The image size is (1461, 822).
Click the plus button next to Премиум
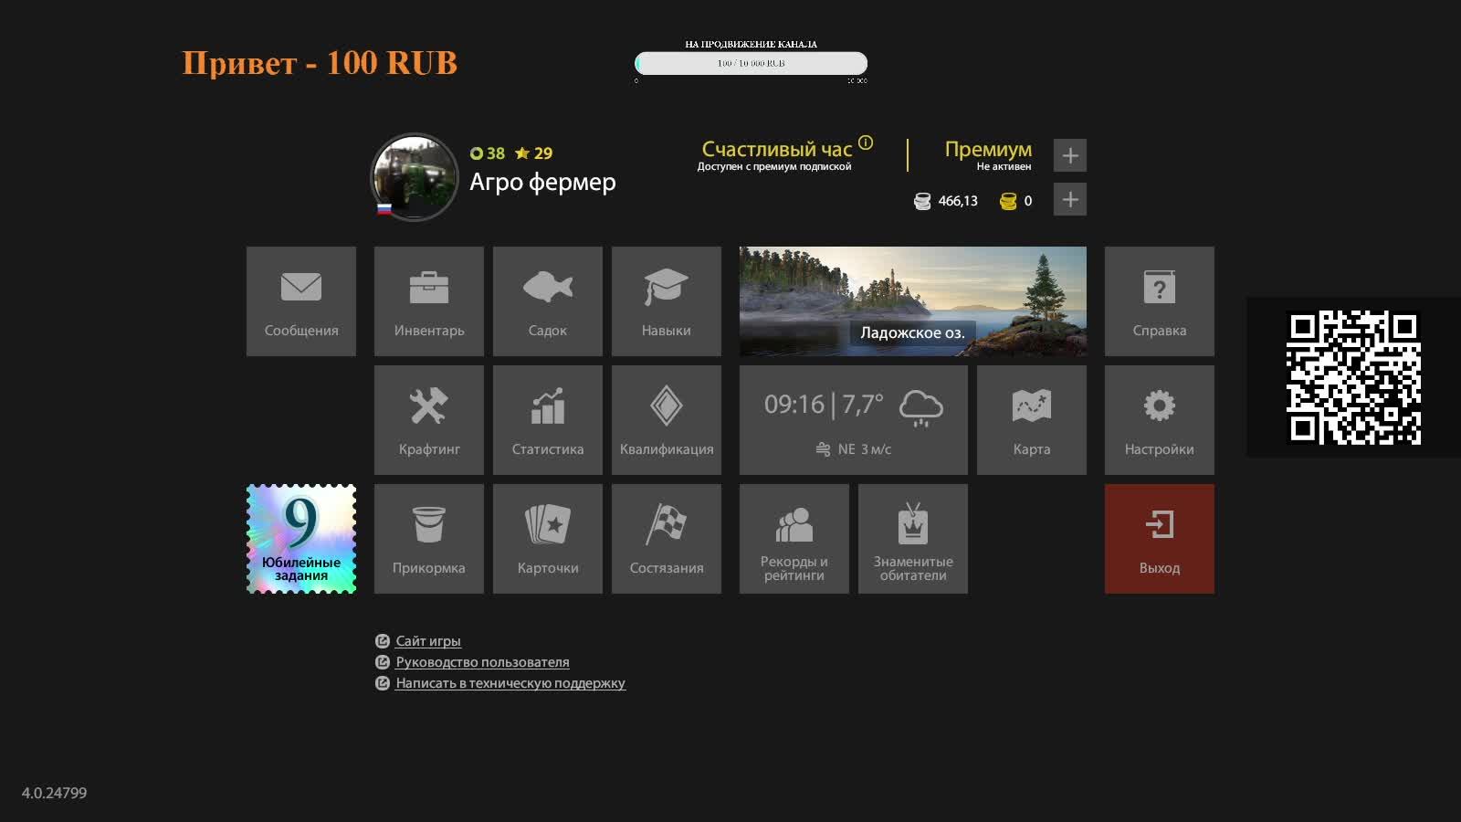[x=1070, y=155]
